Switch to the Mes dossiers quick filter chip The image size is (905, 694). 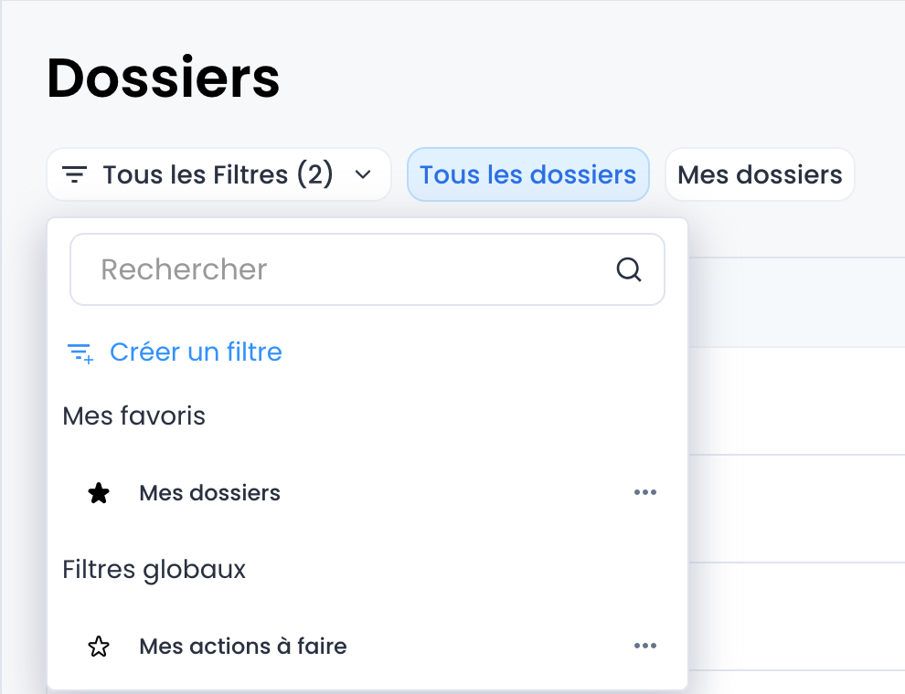759,174
